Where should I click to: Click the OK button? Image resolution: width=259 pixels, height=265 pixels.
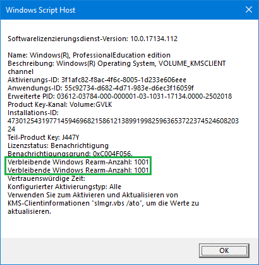[224, 250]
